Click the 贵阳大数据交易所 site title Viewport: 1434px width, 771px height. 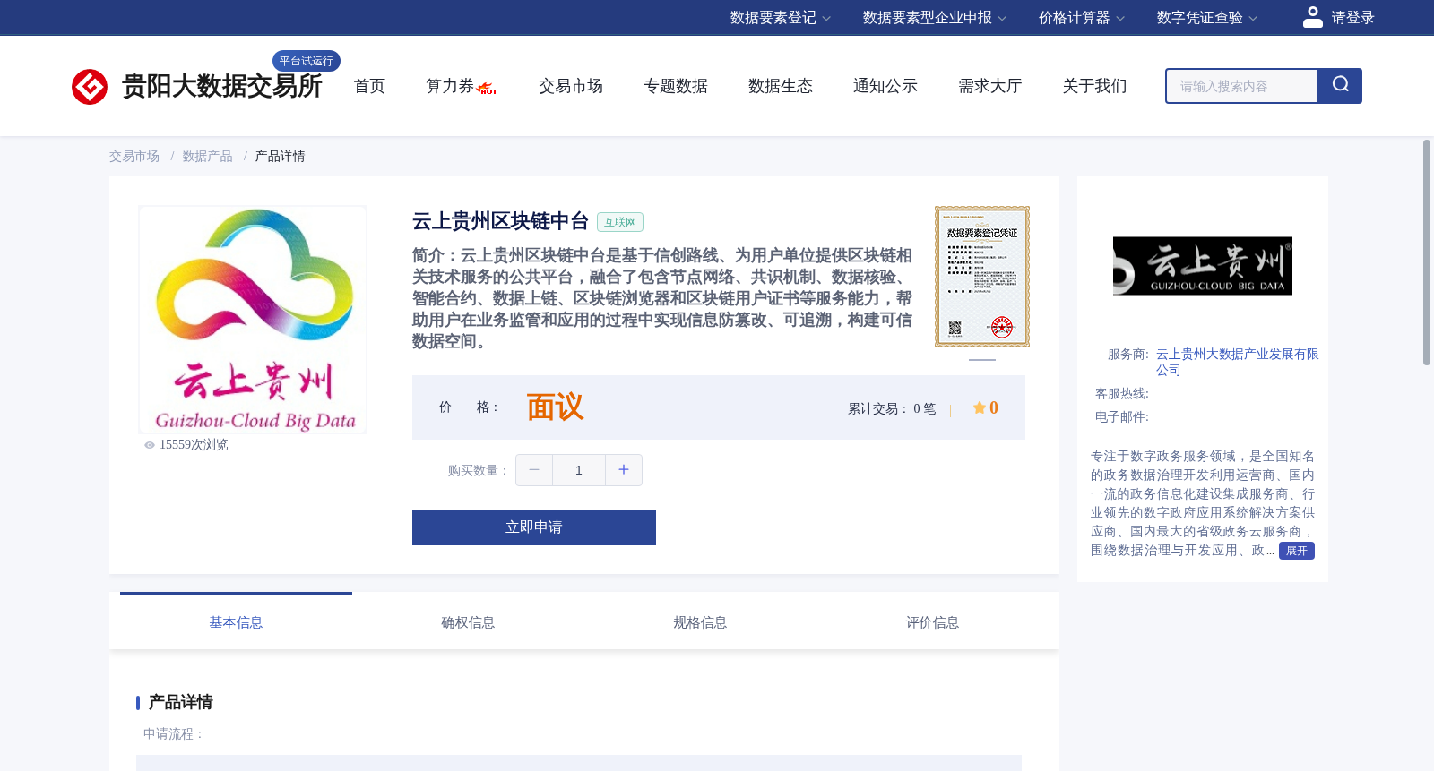[222, 86]
